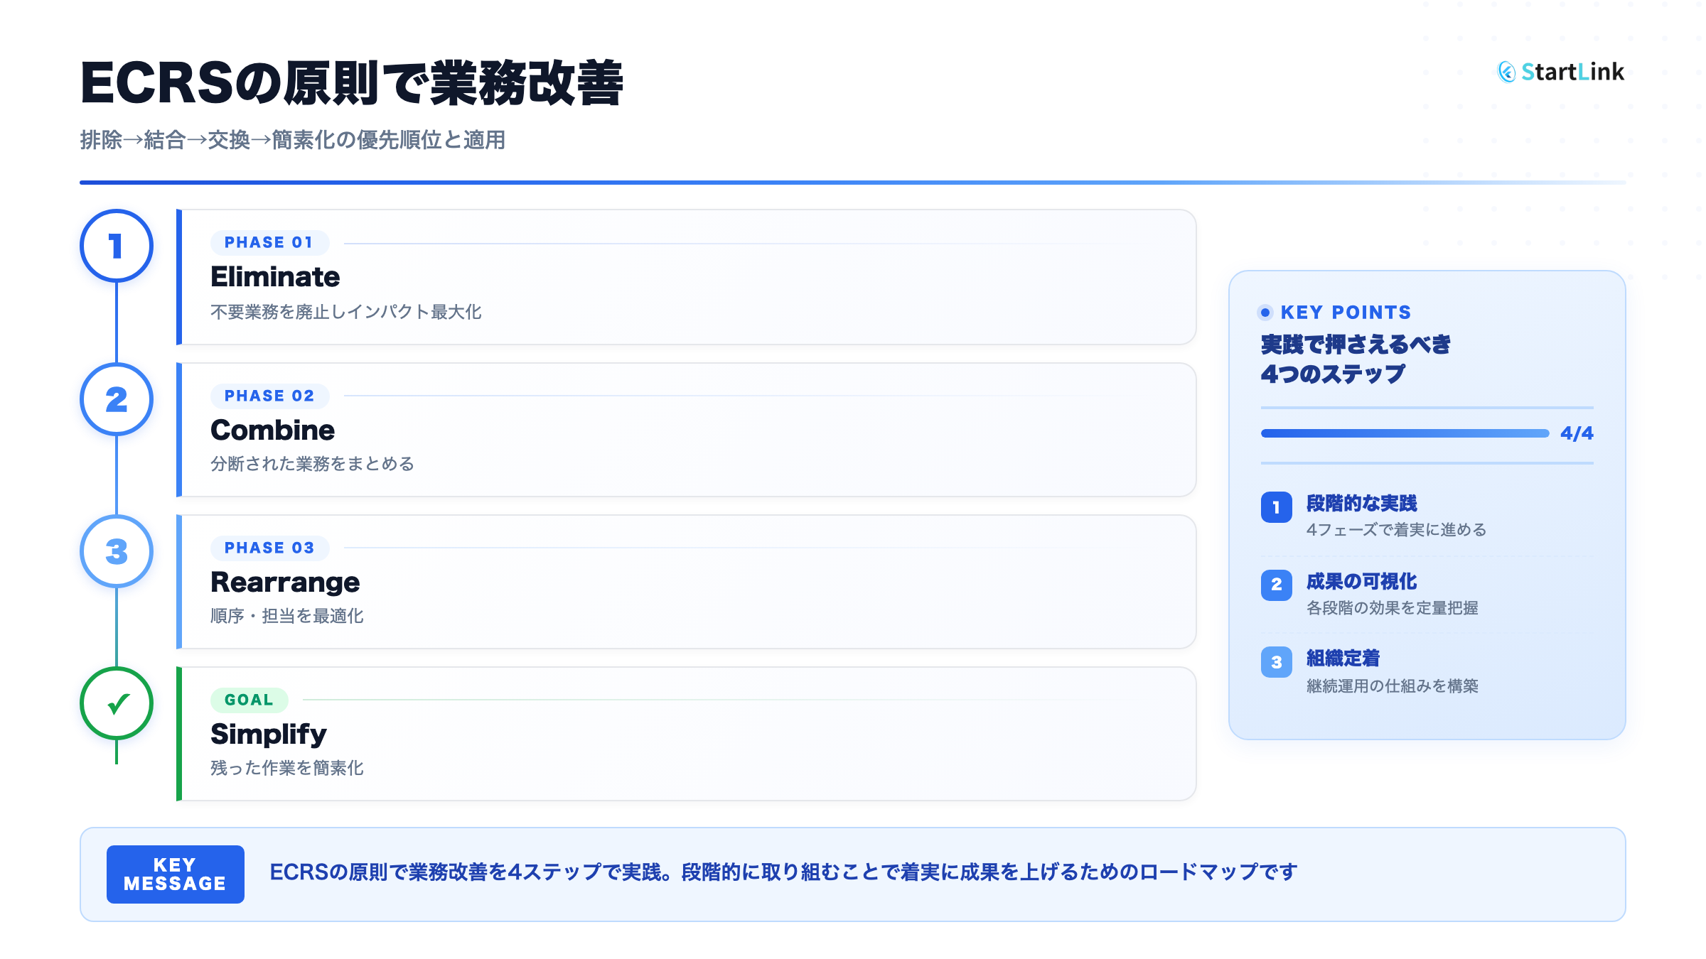Click the key point number 2 badge

pos(1276,585)
